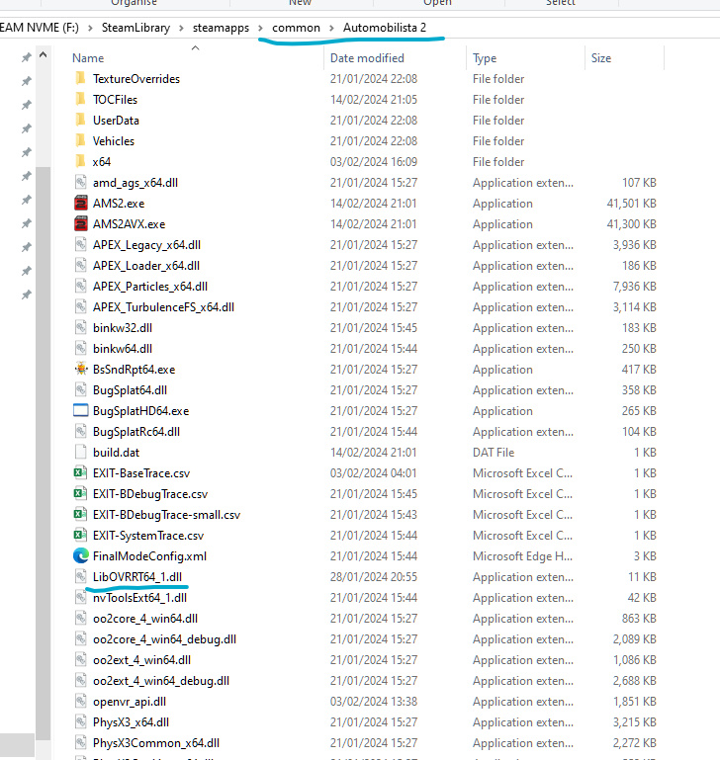Go to common in the address bar
The image size is (720, 760).
(x=296, y=28)
